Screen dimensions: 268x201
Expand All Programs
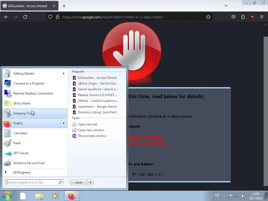point(35,172)
